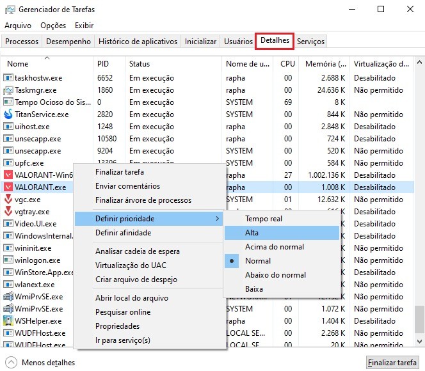
Task: Click the VALORANT.exe red icon
Action: click(8, 187)
